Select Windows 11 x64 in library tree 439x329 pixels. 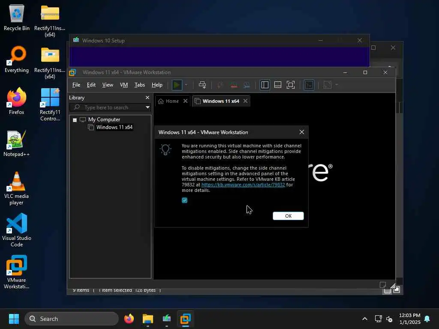[x=114, y=127]
